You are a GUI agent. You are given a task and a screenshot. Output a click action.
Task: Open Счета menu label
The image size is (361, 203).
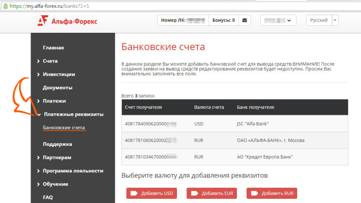pyautogui.click(x=50, y=61)
